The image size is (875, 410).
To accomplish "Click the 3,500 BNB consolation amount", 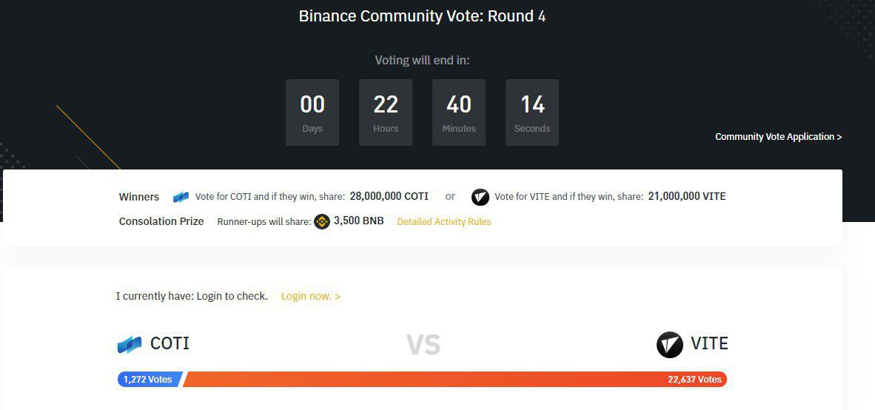I will 359,221.
